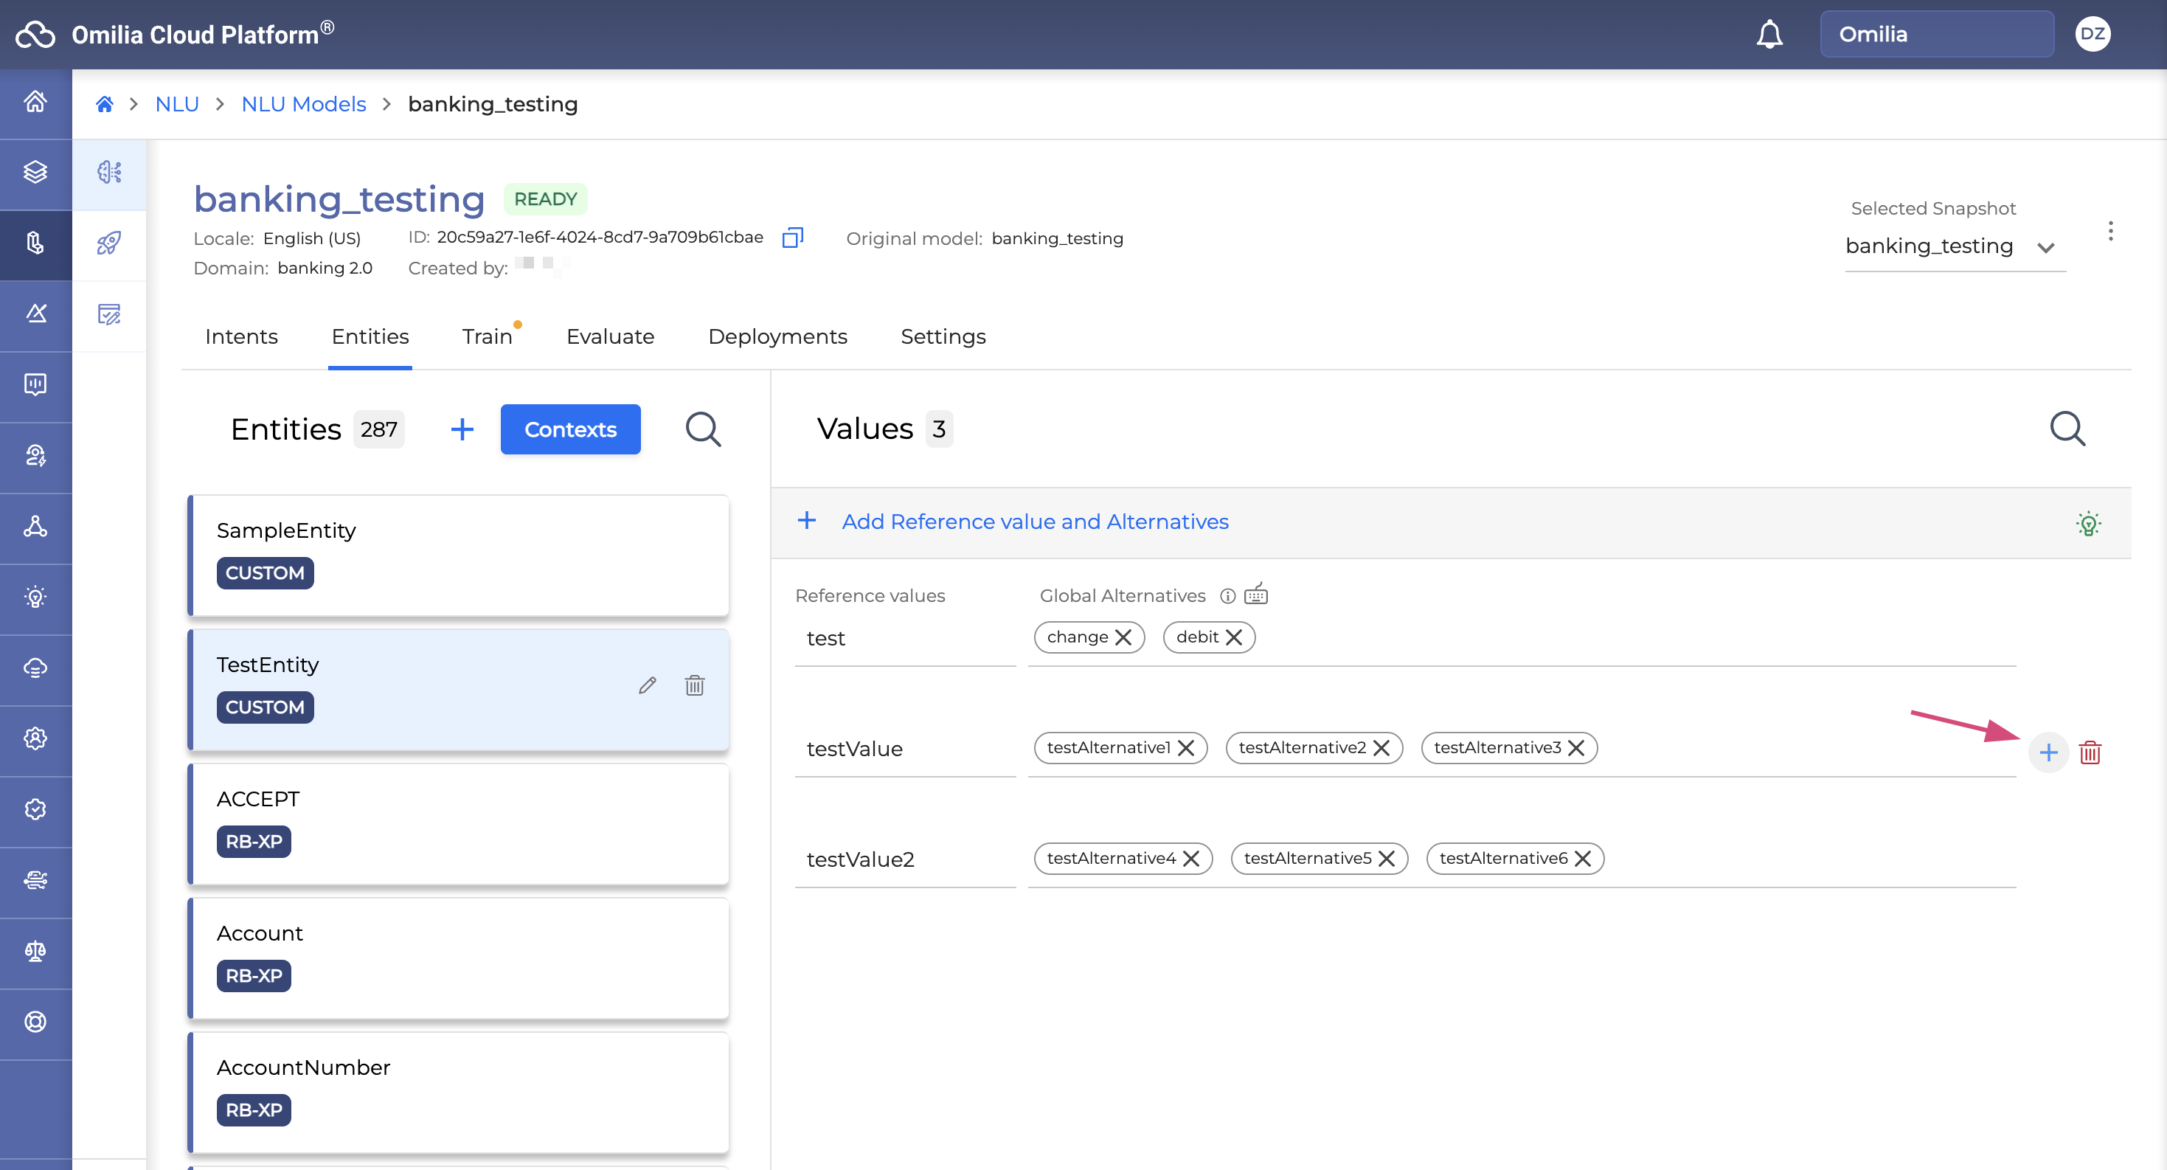2167x1170 pixels.
Task: Delete testValue row with red trash
Action: coord(2090,752)
